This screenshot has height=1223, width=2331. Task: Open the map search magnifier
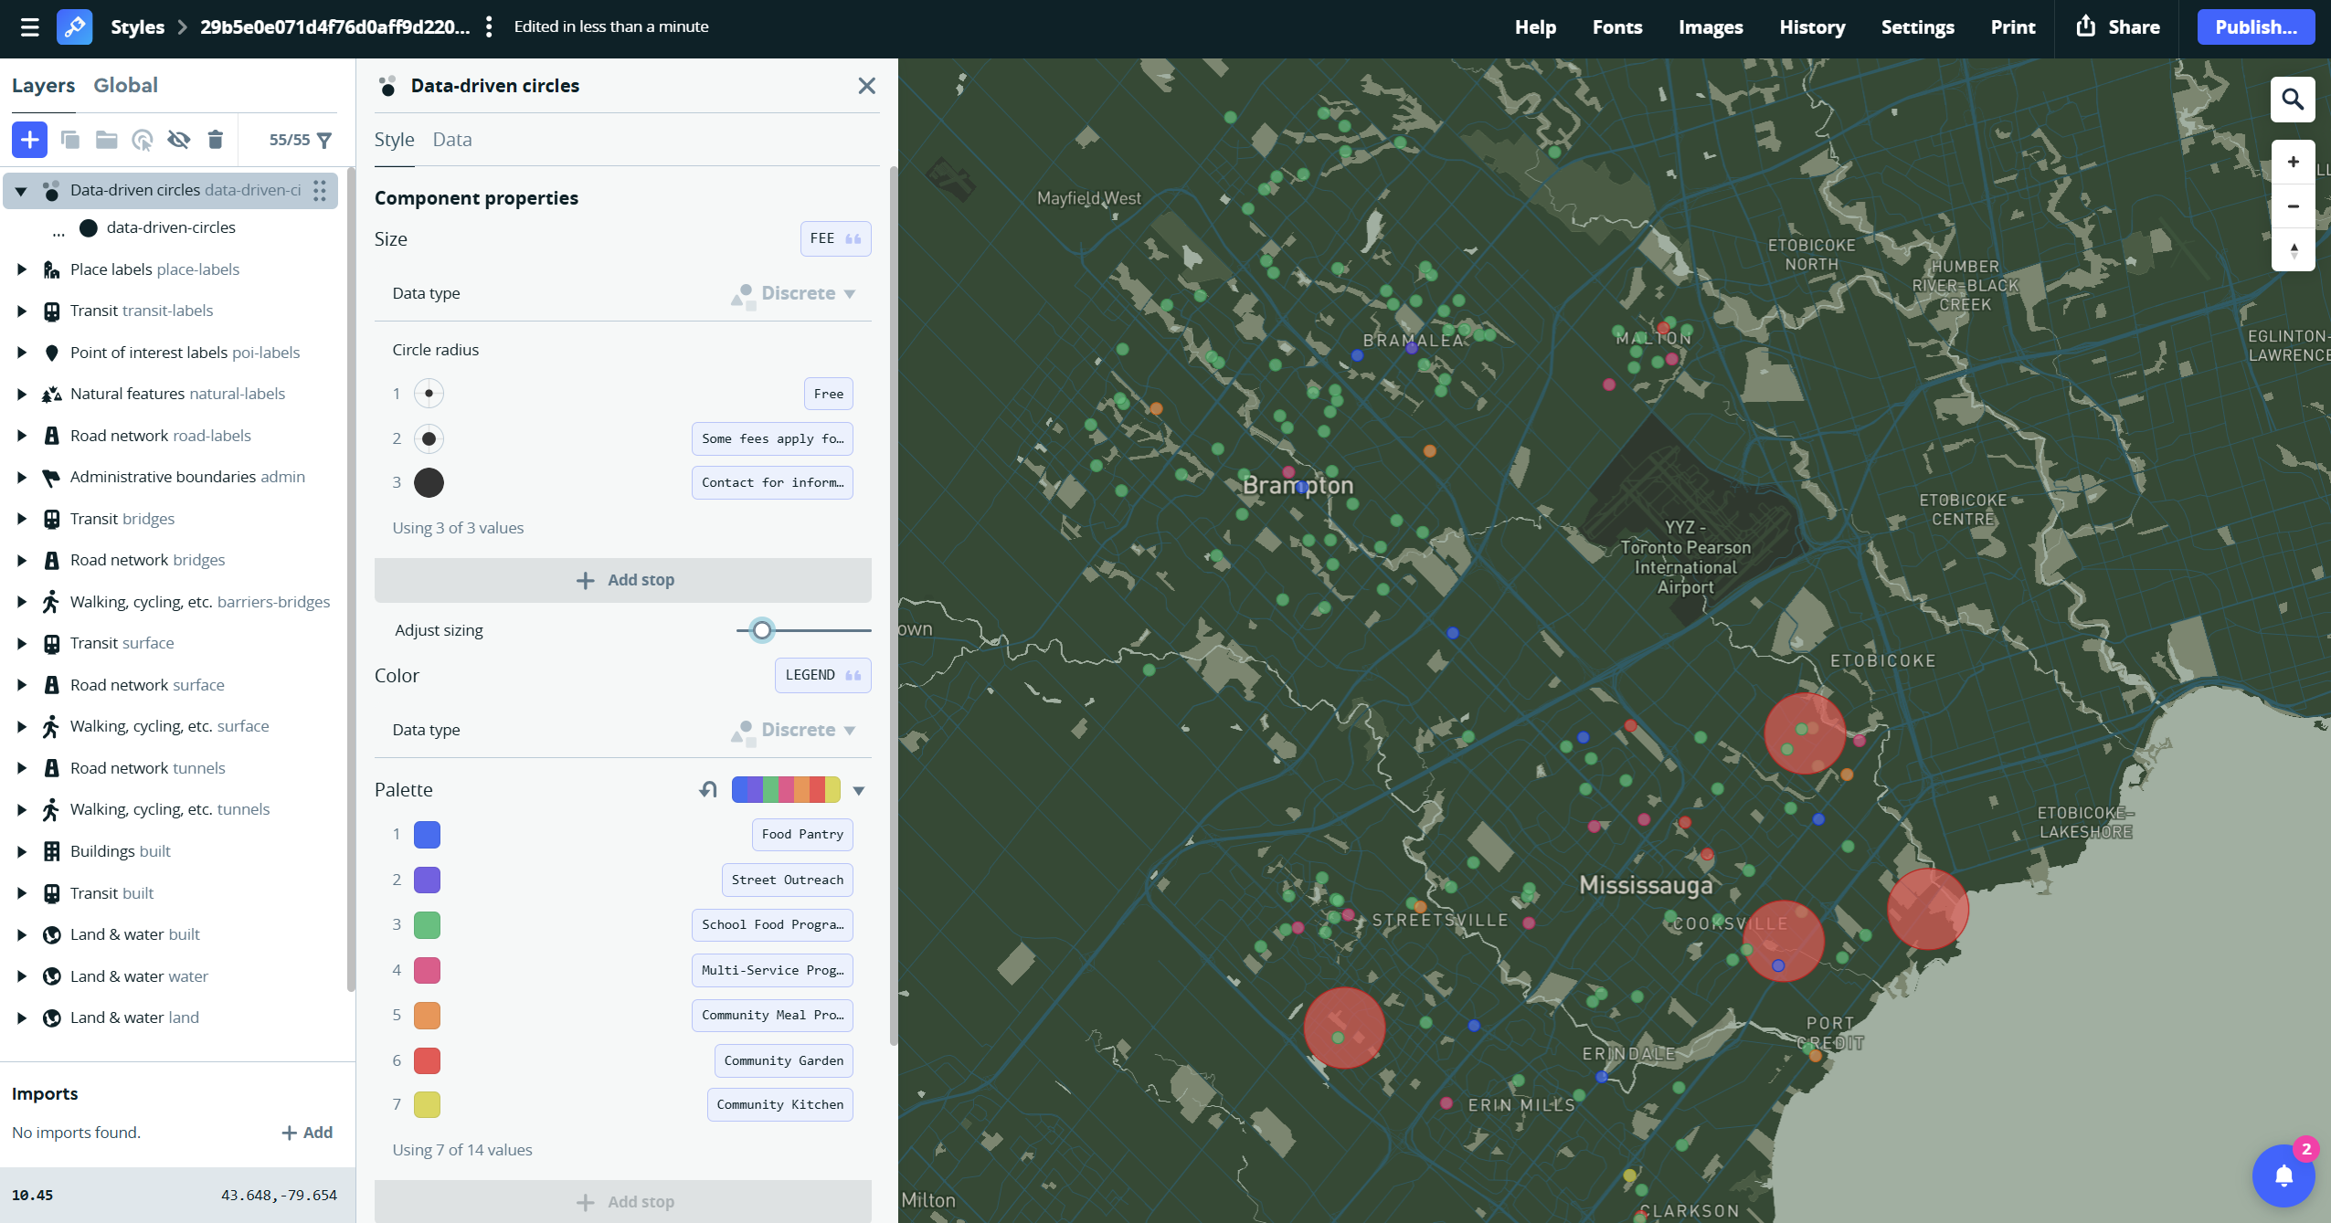(2292, 100)
